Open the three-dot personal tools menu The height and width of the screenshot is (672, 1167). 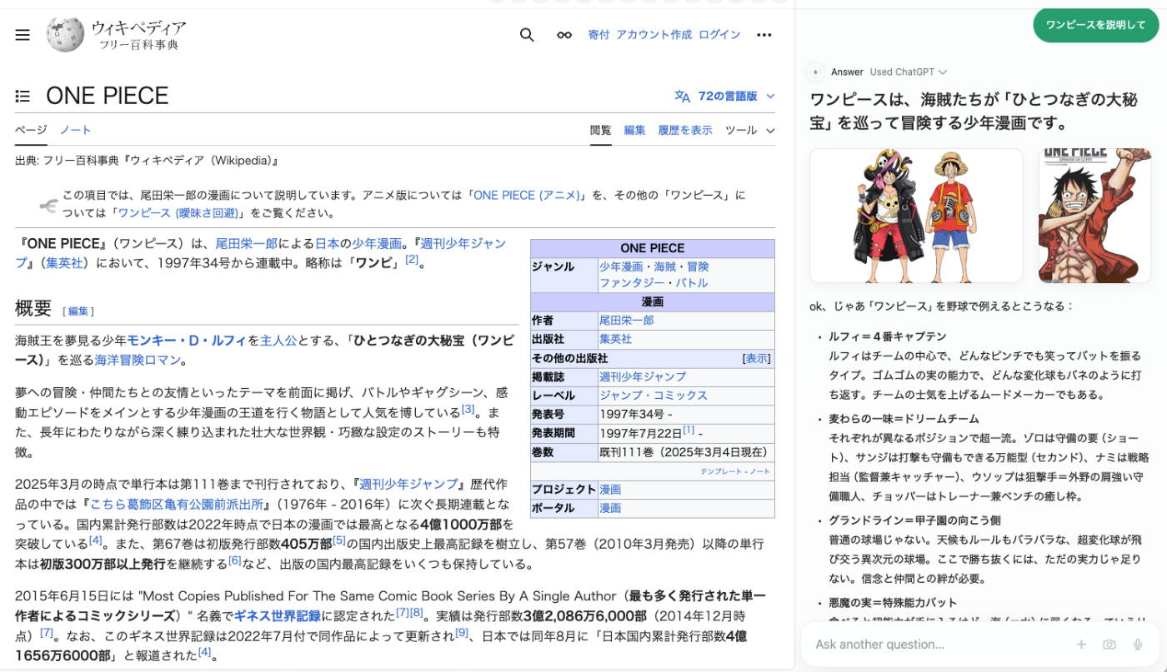pyautogui.click(x=764, y=35)
